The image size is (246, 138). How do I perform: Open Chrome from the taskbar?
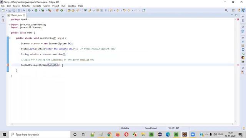(109, 135)
